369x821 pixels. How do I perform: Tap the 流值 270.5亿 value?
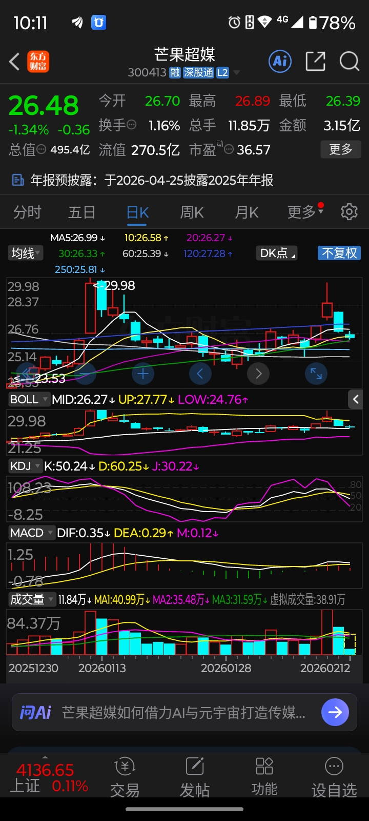[x=139, y=149]
